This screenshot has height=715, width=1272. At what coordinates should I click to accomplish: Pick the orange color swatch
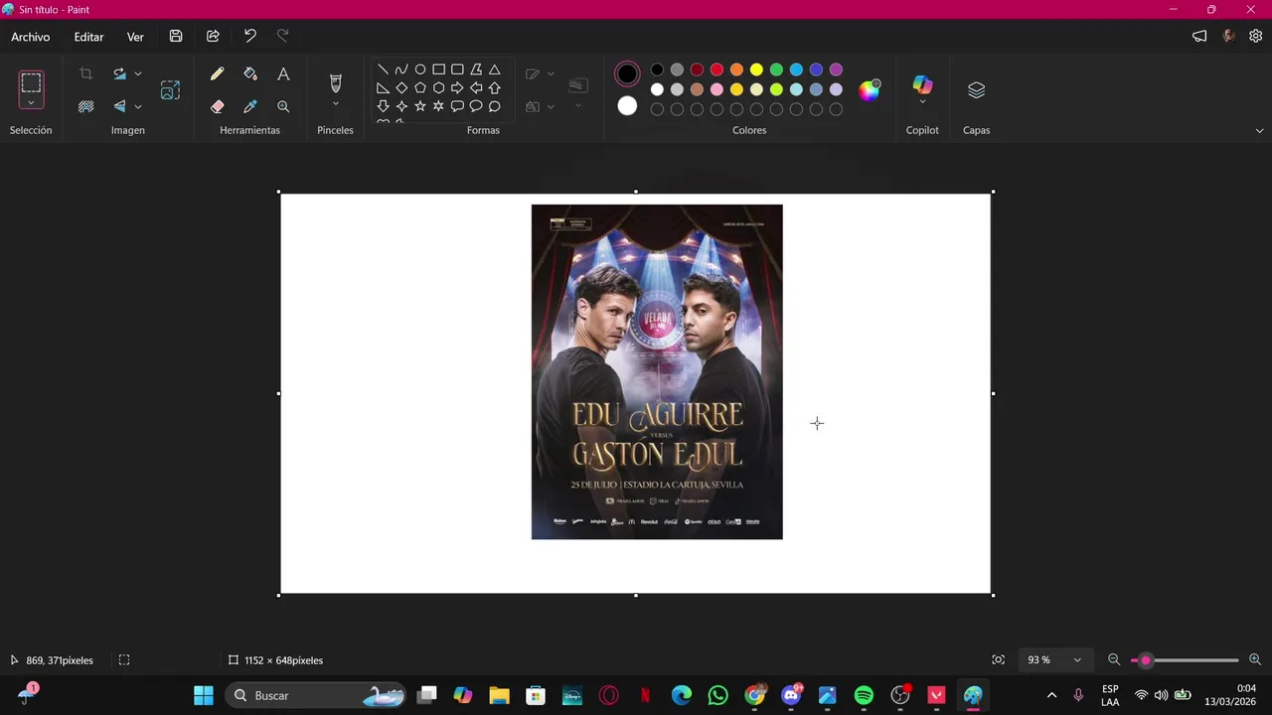click(736, 70)
